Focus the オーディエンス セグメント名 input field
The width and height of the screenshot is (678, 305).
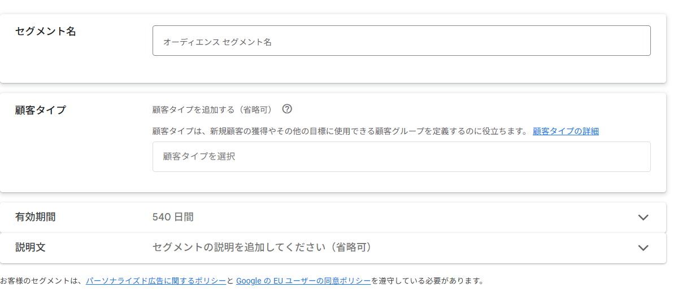click(x=401, y=41)
